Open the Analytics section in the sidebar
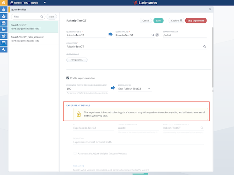Screen dimensions: 234x175 [x=4, y=36]
